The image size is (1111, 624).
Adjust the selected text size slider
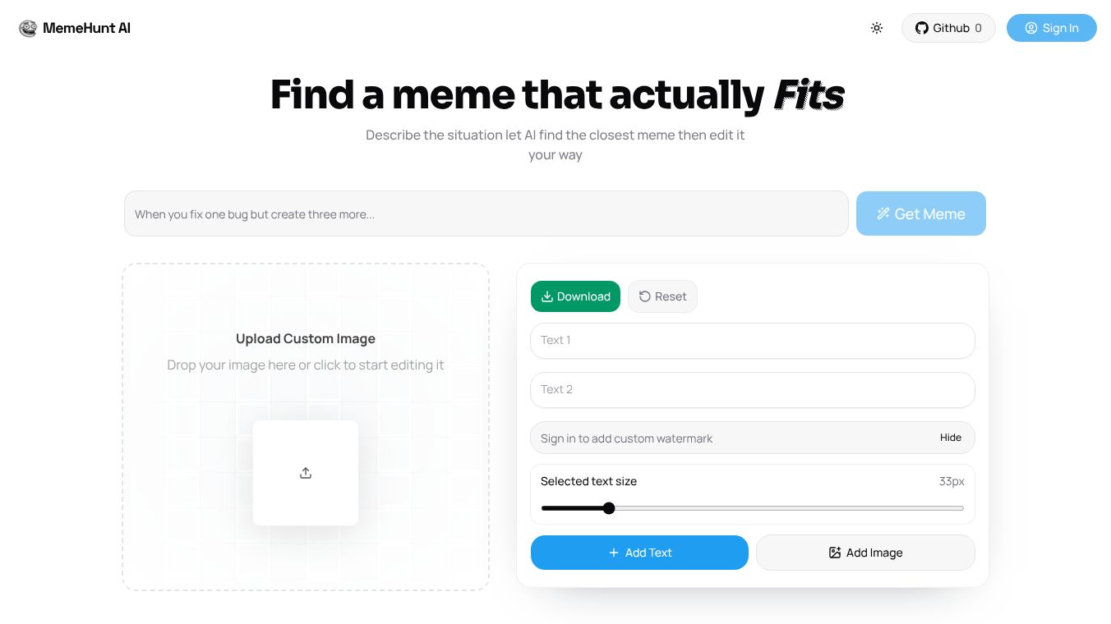[609, 508]
